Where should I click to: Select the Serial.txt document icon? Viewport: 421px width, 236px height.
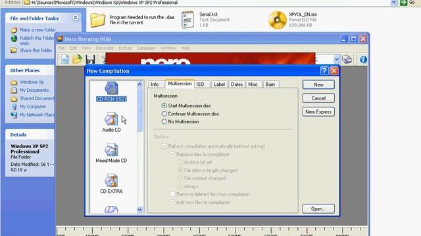[x=187, y=20]
